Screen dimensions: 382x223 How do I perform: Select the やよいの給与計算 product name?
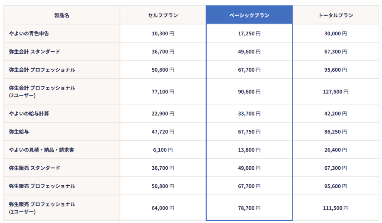coord(29,113)
